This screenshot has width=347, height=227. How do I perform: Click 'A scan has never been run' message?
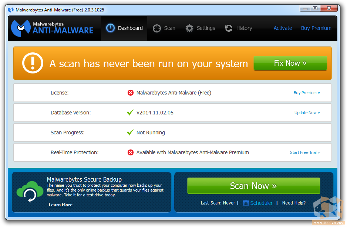pos(149,63)
